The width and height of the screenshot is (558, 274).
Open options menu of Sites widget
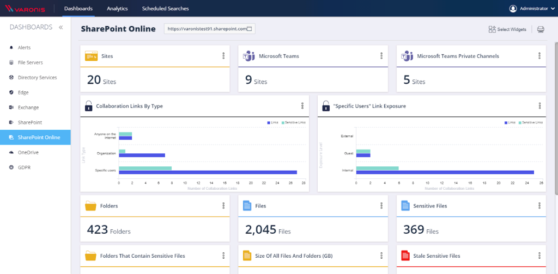click(223, 55)
